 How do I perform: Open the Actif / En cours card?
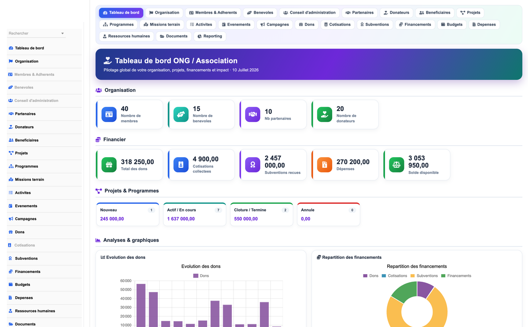pos(194,214)
